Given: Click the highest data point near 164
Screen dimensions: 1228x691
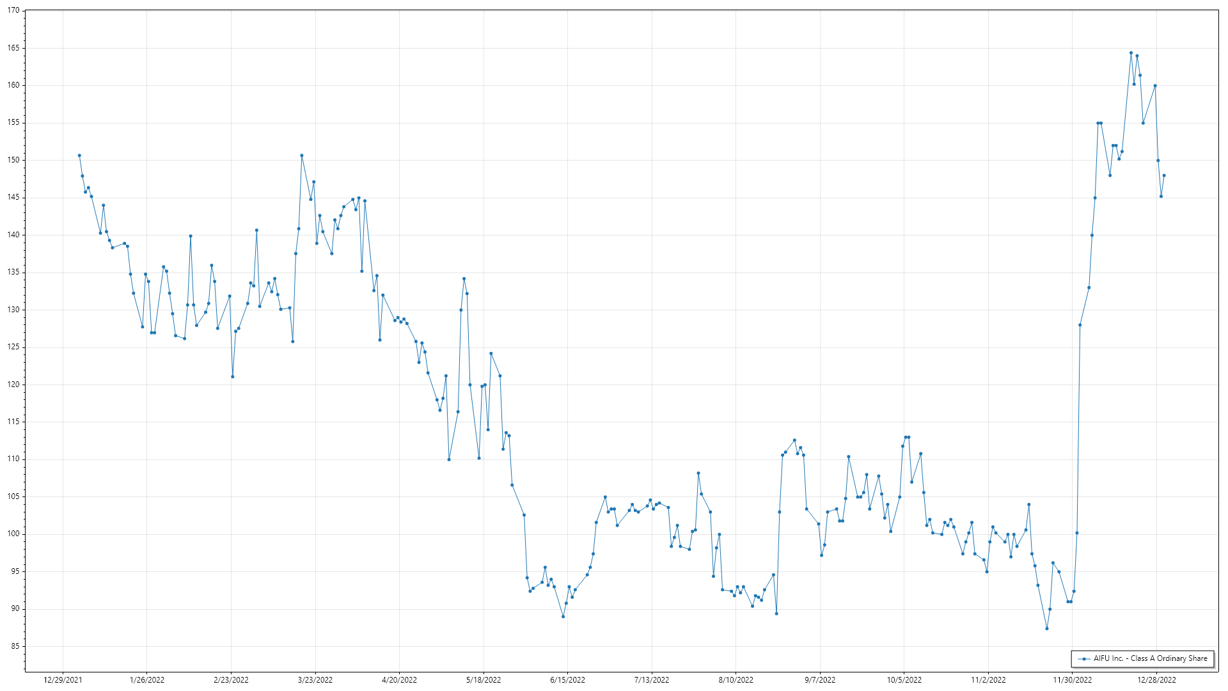Looking at the screenshot, I should [x=1131, y=53].
